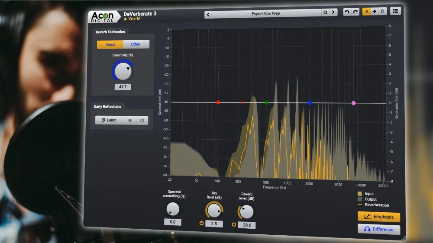Click the Output legend swatch
433x243 pixels.
[x=359, y=199]
